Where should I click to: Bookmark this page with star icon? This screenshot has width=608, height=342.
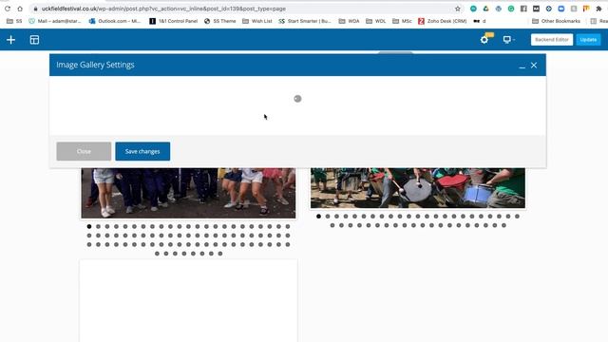[458, 9]
